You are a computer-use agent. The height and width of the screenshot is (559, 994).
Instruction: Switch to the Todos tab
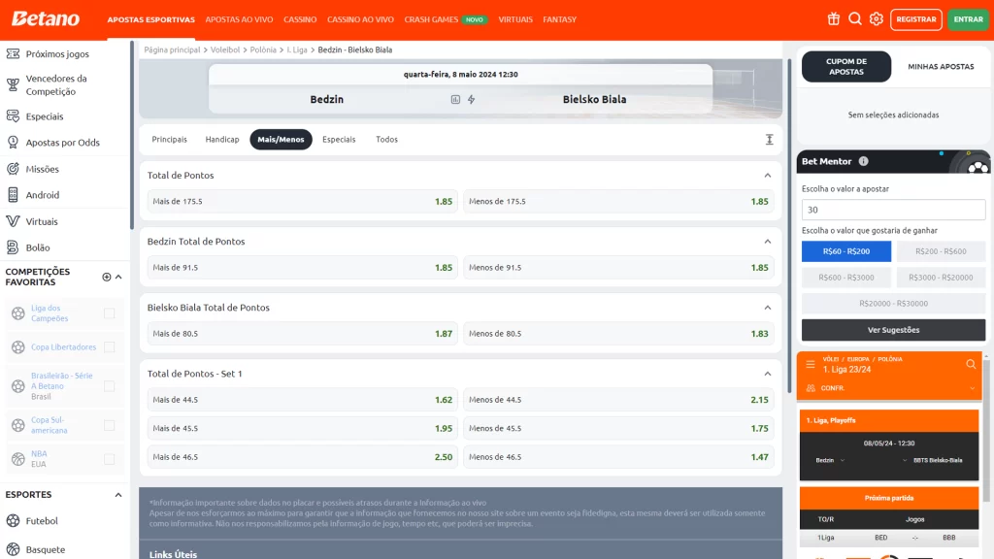[x=386, y=140]
